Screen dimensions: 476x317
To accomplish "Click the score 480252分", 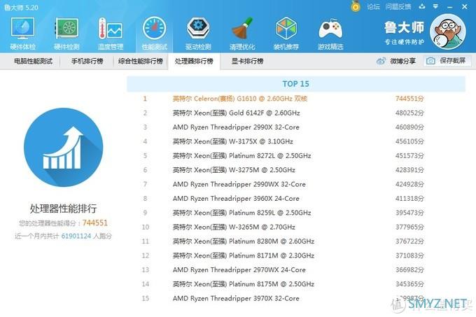I will 409,113.
